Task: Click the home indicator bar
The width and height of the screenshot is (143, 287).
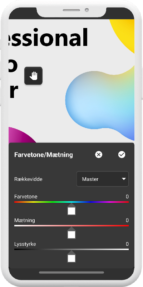Action: click(71, 273)
